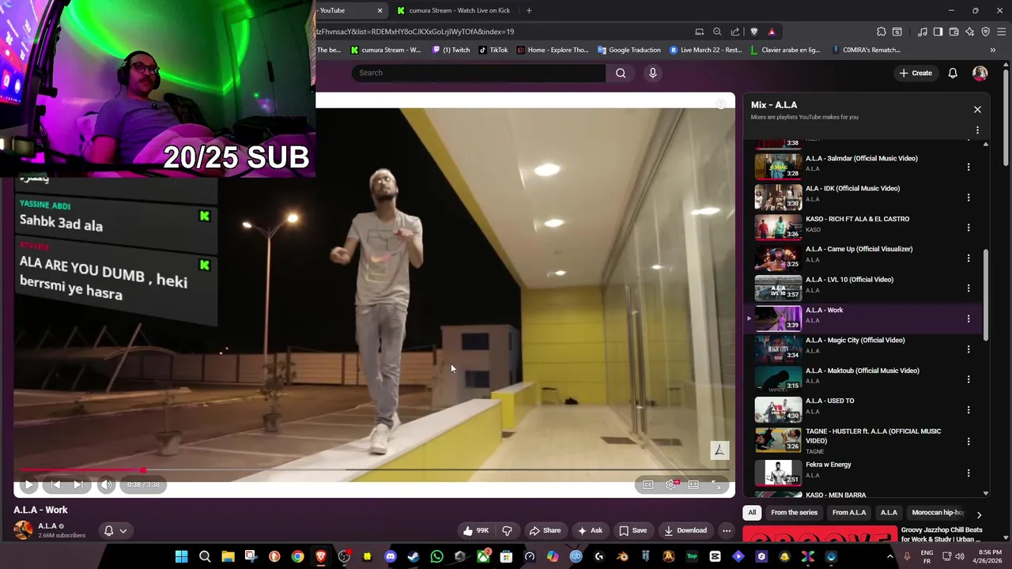Close the YouTube browser tab
The height and width of the screenshot is (569, 1012).
(x=379, y=10)
